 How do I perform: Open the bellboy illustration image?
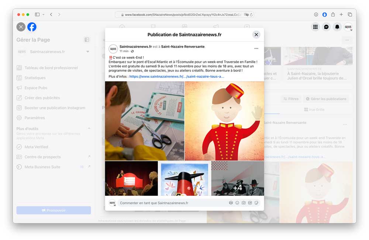click(x=224, y=121)
